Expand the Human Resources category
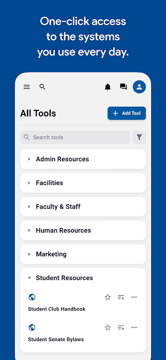The image size is (166, 360). (83, 230)
